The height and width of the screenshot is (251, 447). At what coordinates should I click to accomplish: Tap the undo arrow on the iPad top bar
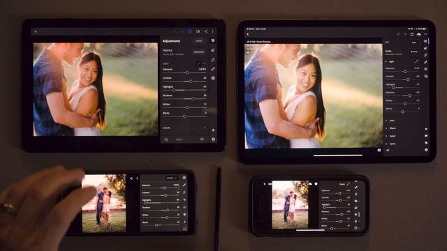pos(399,34)
